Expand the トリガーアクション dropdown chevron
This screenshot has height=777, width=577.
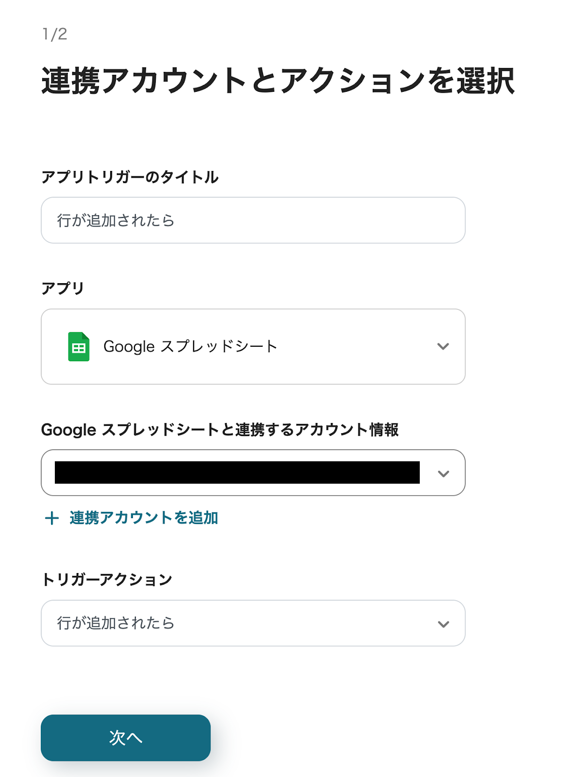click(444, 624)
